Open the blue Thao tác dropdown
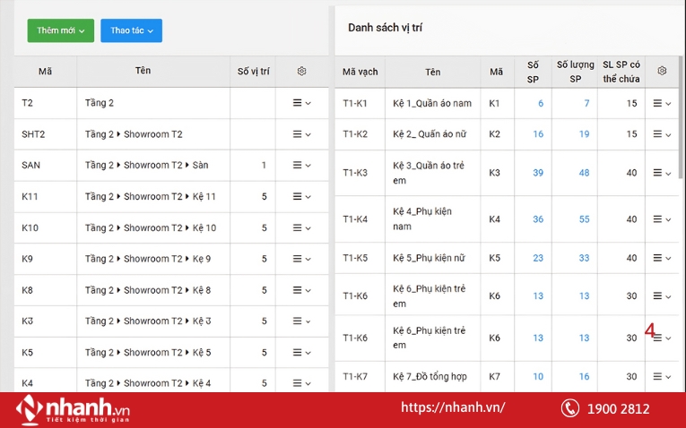686x428 pixels. click(131, 30)
